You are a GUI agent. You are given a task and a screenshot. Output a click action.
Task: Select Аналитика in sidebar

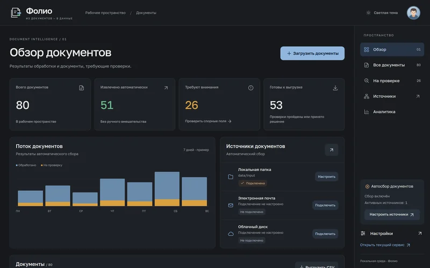click(392, 111)
